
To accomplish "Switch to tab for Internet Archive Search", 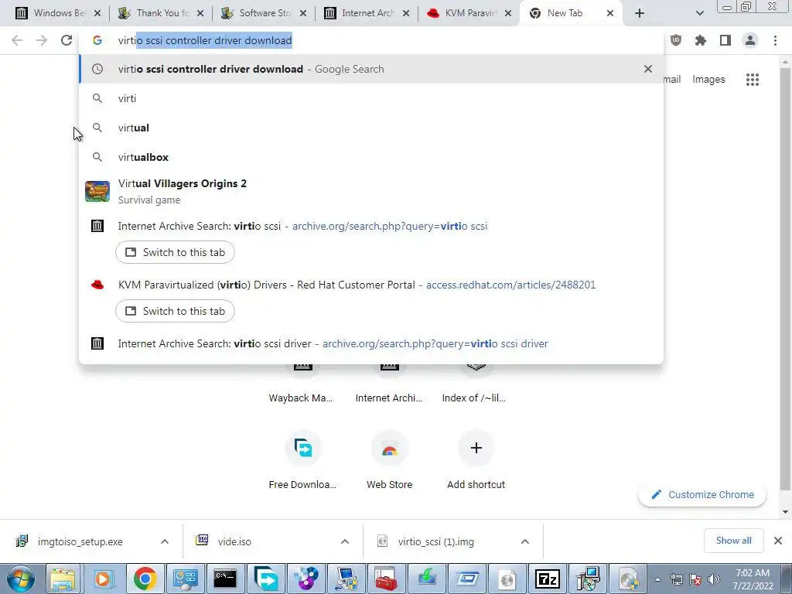I will click(175, 252).
